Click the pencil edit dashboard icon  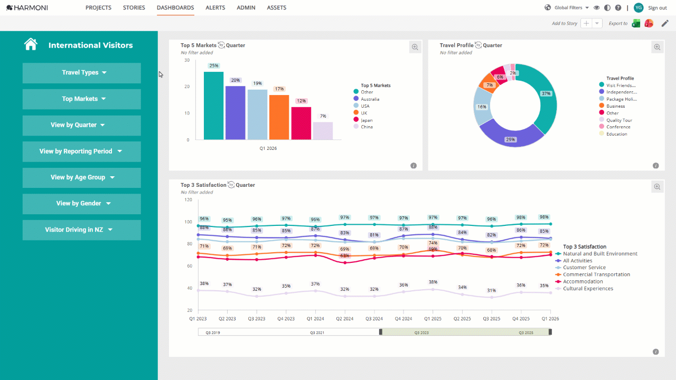coord(665,23)
